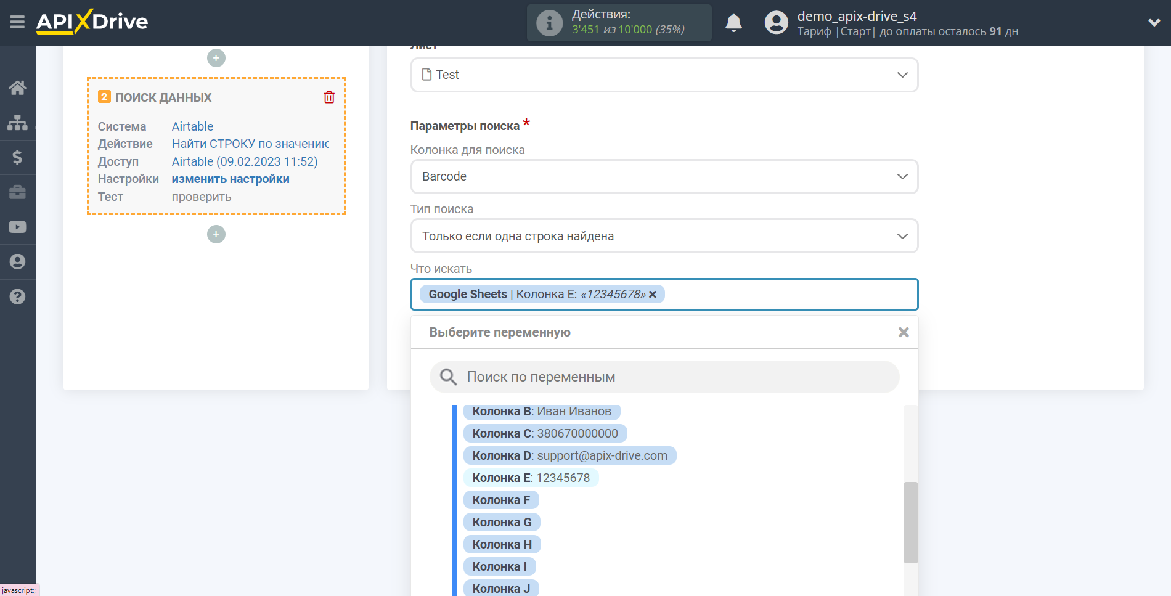This screenshot has width=1171, height=596.
Task: Go to the home sidebar icon
Action: point(17,88)
